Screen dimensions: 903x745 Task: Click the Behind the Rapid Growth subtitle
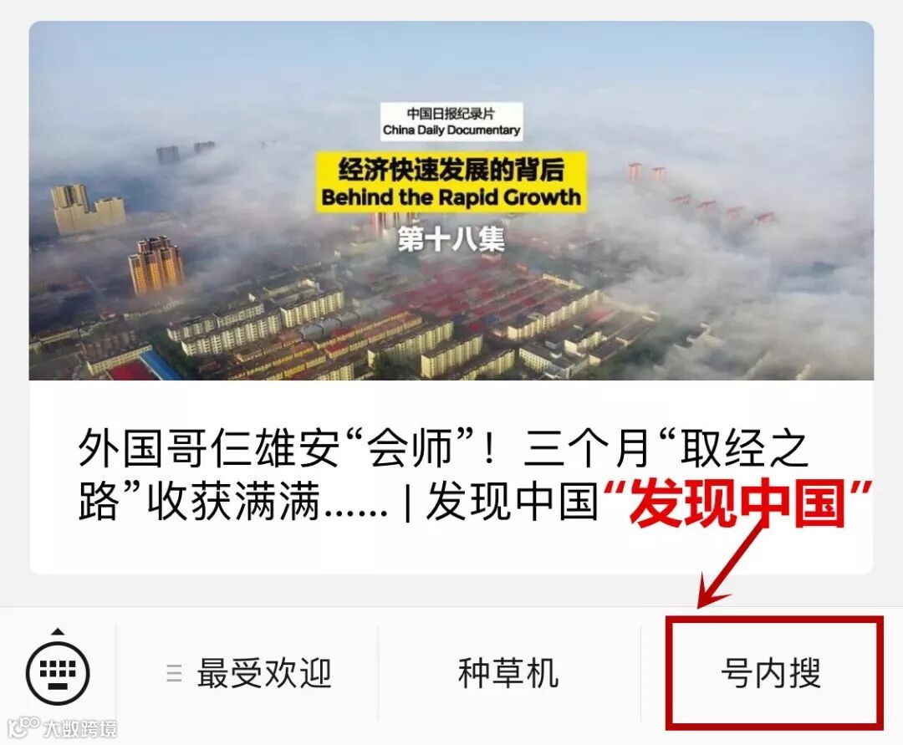coord(451,197)
